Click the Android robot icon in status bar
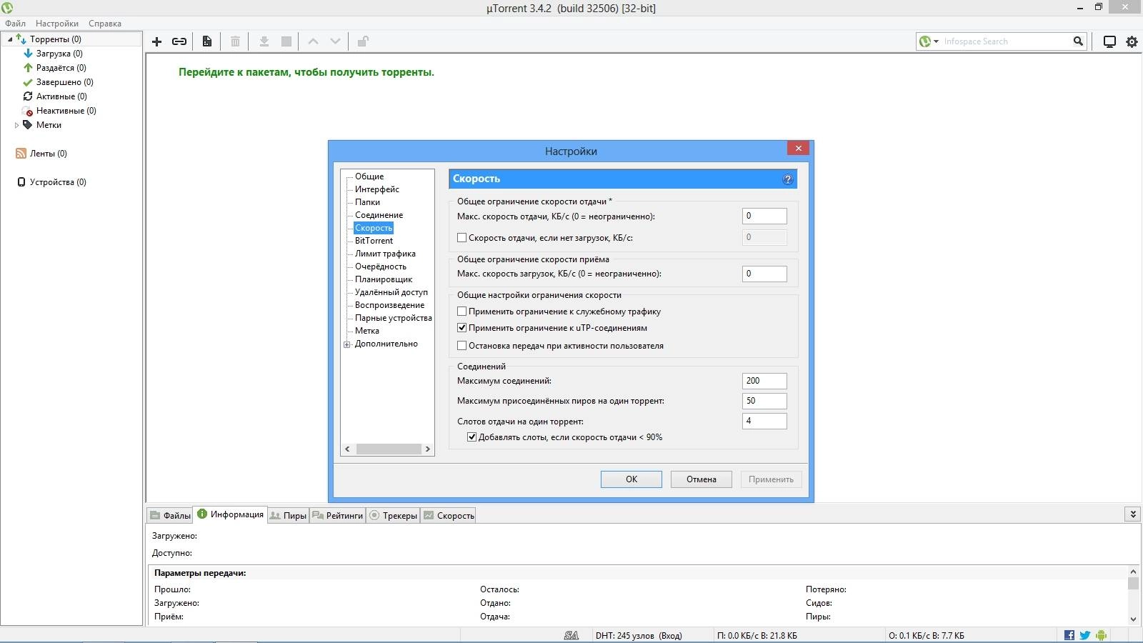This screenshot has width=1143, height=643. [1100, 634]
